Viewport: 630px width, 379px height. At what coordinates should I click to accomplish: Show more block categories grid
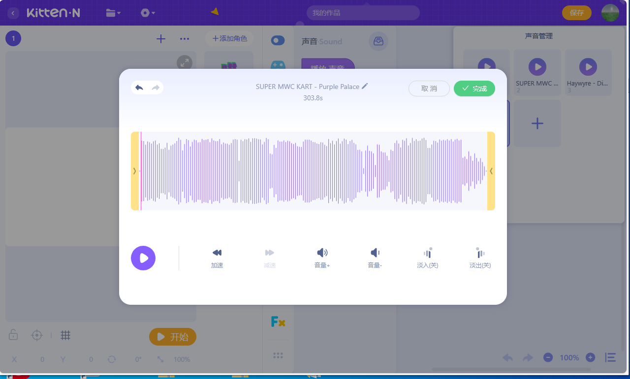pyautogui.click(x=278, y=355)
